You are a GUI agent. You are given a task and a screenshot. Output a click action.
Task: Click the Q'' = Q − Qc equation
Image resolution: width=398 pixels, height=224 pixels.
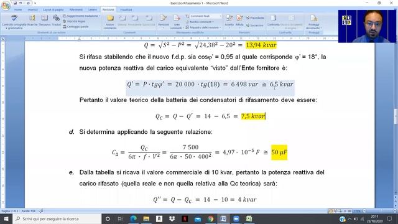click(205, 200)
